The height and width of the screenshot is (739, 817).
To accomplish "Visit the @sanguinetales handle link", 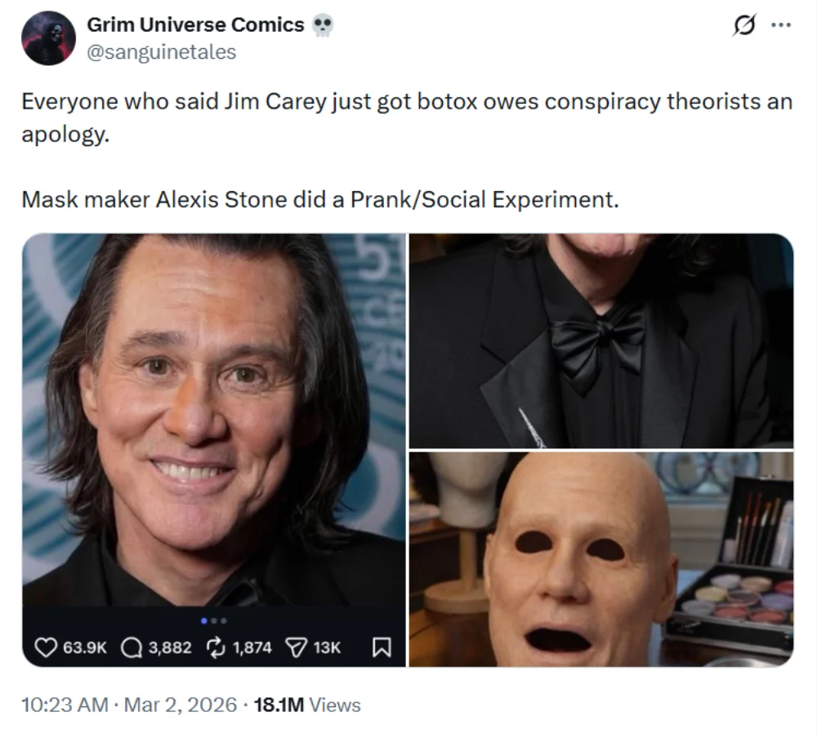I will [161, 51].
